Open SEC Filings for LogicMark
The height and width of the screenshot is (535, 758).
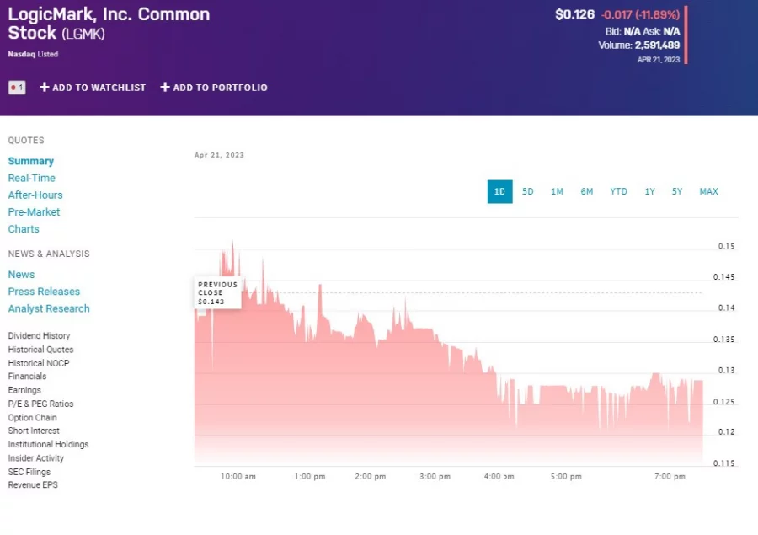coord(29,472)
